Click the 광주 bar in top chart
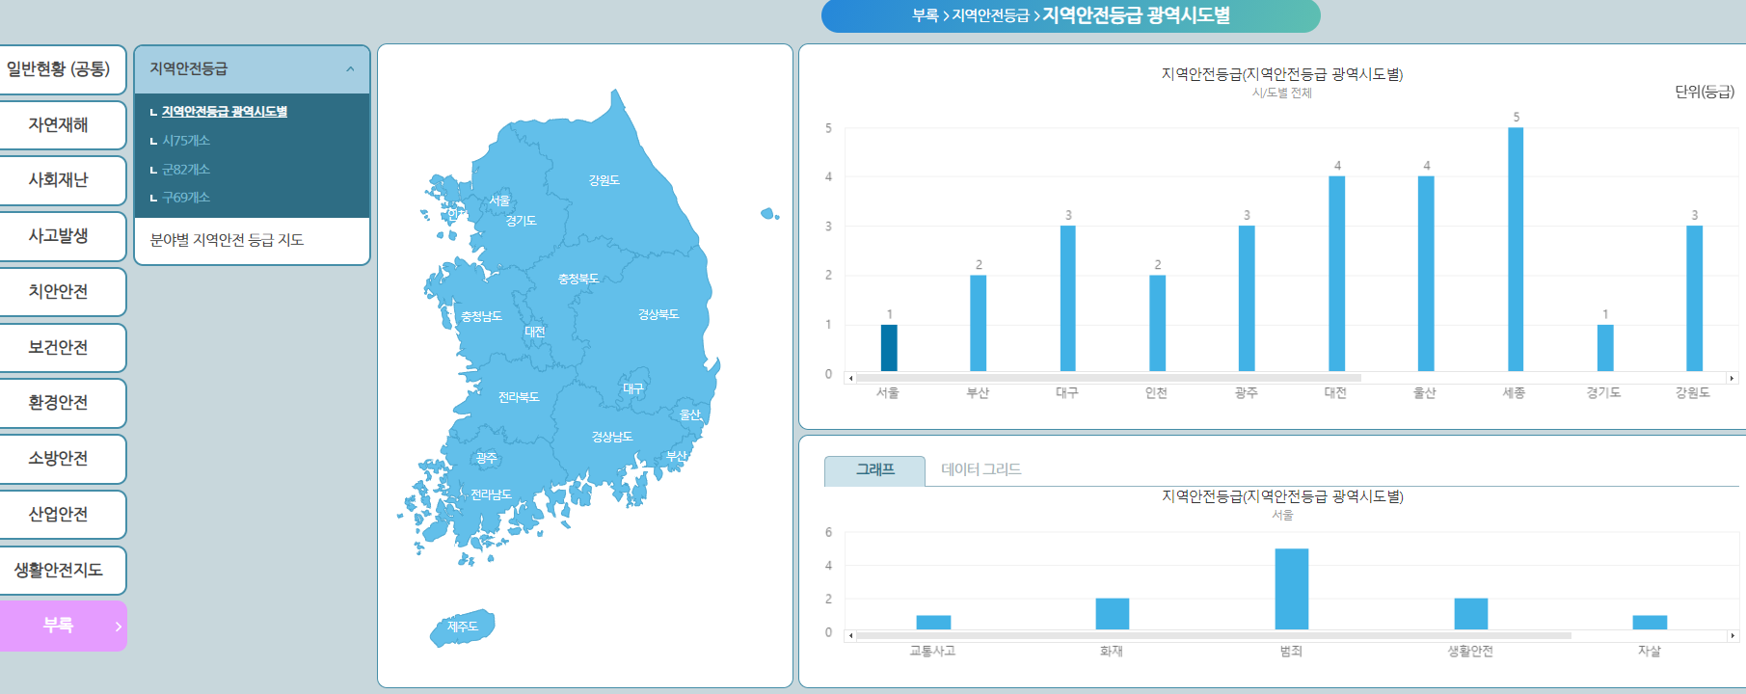The width and height of the screenshot is (1746, 694). click(x=1247, y=299)
